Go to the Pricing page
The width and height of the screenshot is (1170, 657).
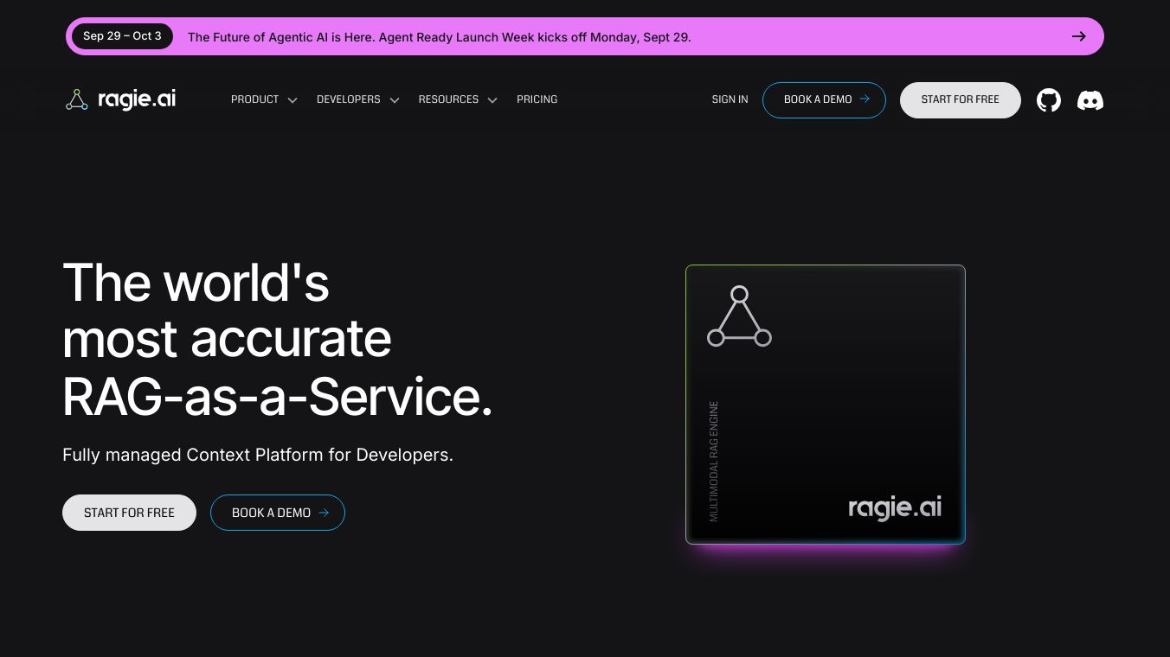tap(537, 99)
